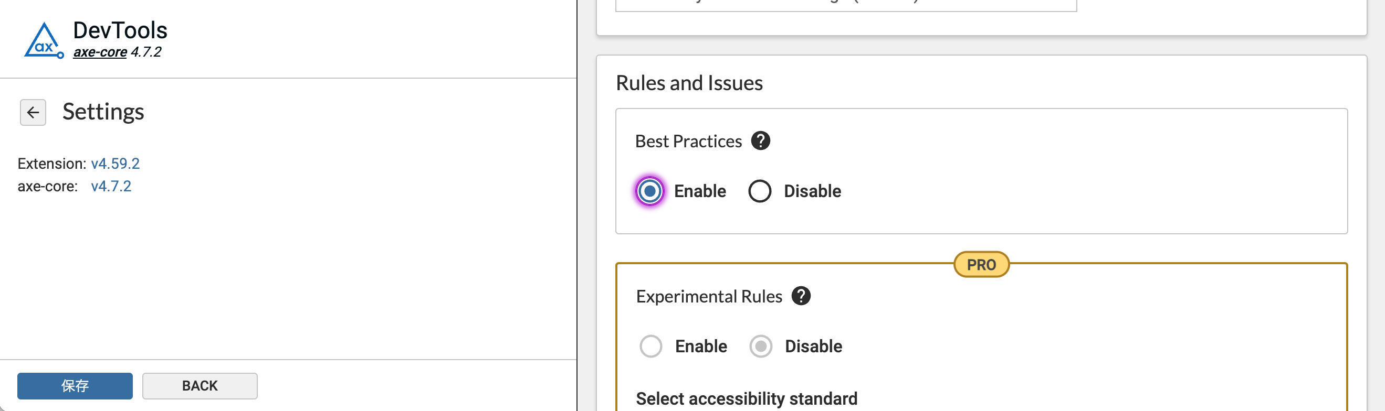
Task: Open the Experimental Rules help tooltip
Action: click(801, 296)
